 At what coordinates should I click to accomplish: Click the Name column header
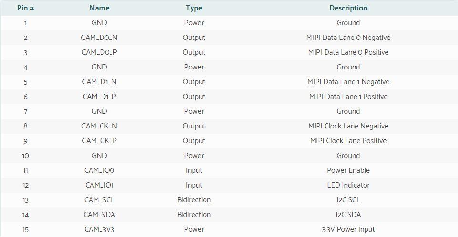(x=99, y=8)
